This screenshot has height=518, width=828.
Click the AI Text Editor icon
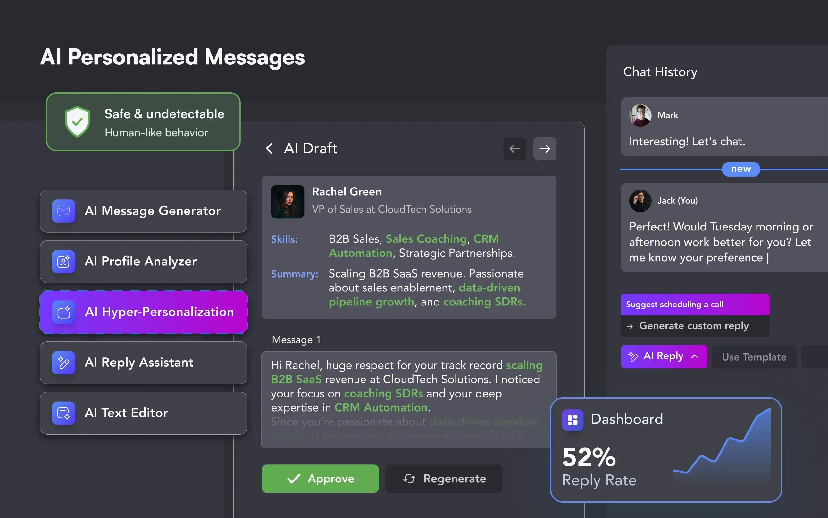click(x=63, y=413)
